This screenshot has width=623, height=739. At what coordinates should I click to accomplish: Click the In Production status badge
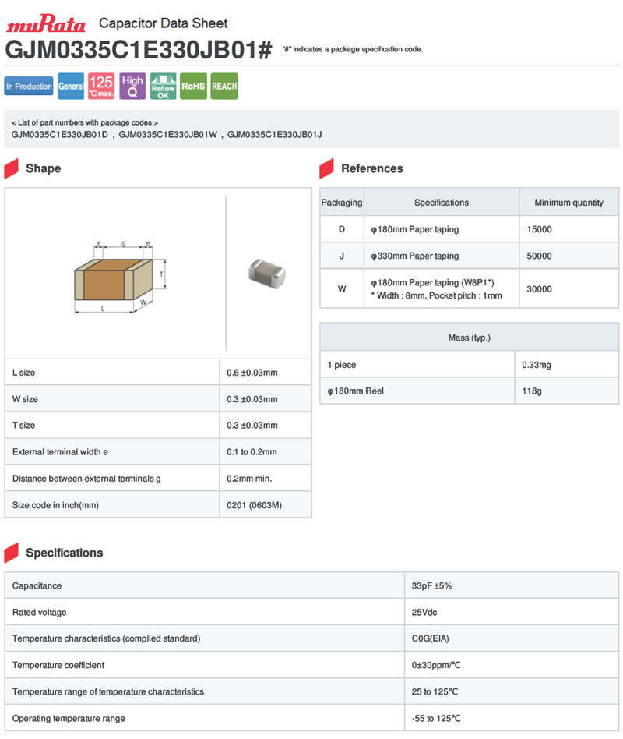pos(29,87)
